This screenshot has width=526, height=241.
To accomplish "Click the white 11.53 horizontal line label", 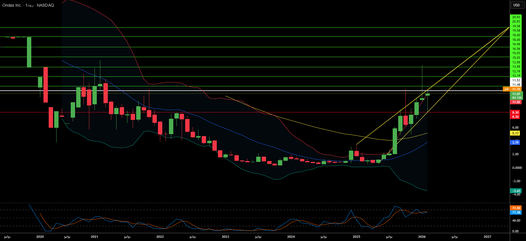I will [516, 80].
